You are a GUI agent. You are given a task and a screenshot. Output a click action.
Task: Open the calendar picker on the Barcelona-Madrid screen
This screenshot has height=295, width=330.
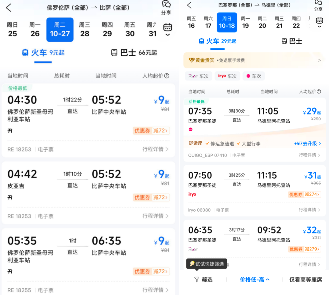(x=319, y=22)
